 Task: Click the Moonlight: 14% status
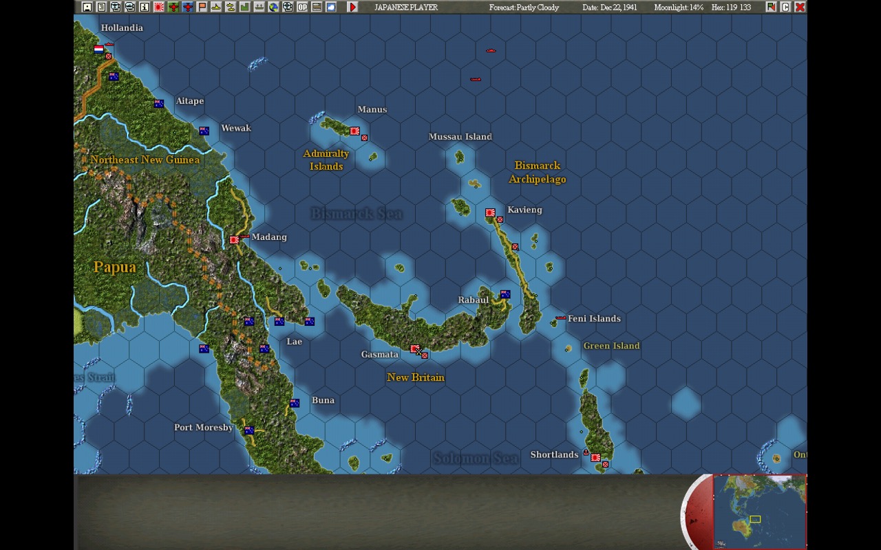(x=679, y=7)
